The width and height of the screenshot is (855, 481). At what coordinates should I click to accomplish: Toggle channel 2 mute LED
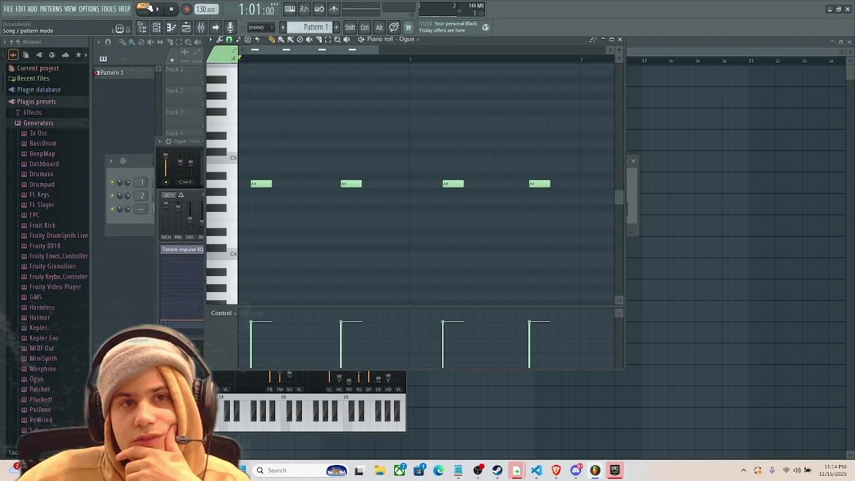(112, 196)
